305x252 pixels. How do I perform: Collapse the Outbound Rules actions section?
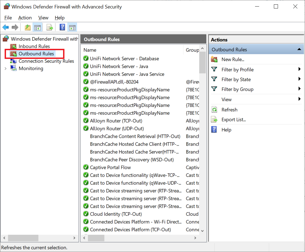(x=299, y=50)
